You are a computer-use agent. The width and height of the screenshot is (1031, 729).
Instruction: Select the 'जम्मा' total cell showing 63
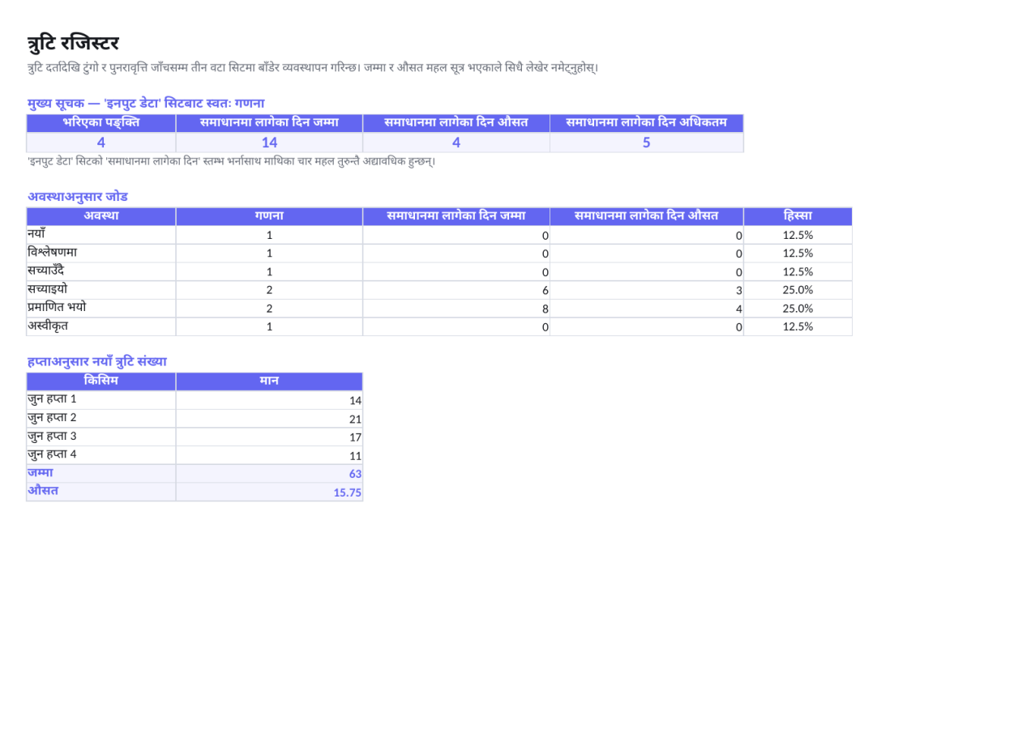[269, 474]
